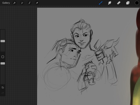Open the black color swatch picker
The height and width of the screenshot is (105, 140).
137,3
